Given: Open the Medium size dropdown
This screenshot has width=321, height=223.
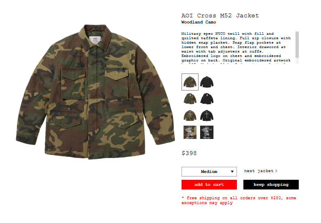Looking at the screenshot, I should [x=209, y=172].
